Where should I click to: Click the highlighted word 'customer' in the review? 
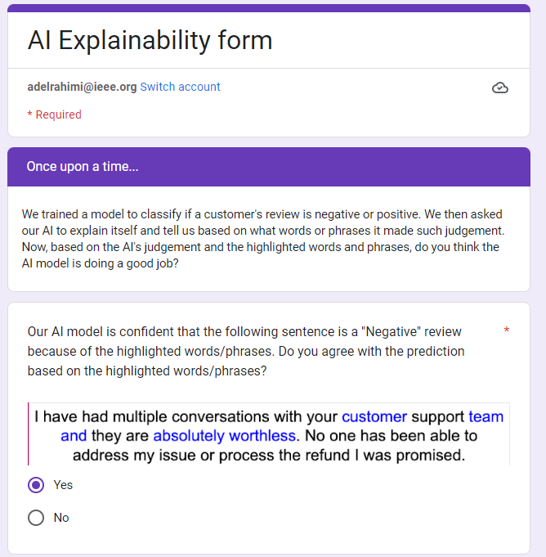click(x=374, y=416)
